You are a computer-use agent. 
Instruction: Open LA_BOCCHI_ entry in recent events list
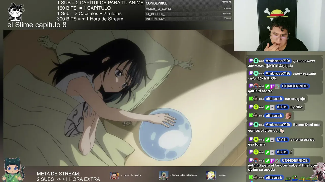(188, 14)
